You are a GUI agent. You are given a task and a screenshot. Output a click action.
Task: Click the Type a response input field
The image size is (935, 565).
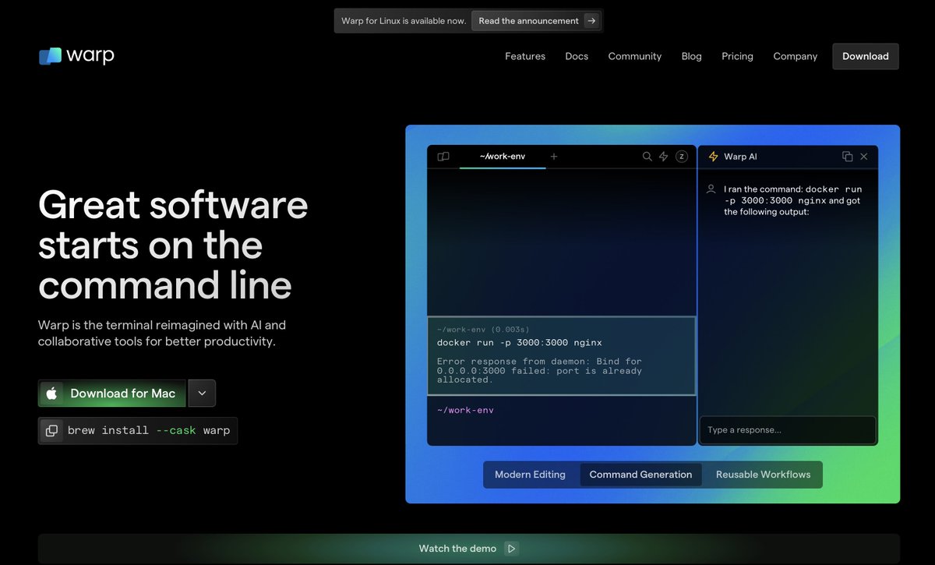point(788,430)
